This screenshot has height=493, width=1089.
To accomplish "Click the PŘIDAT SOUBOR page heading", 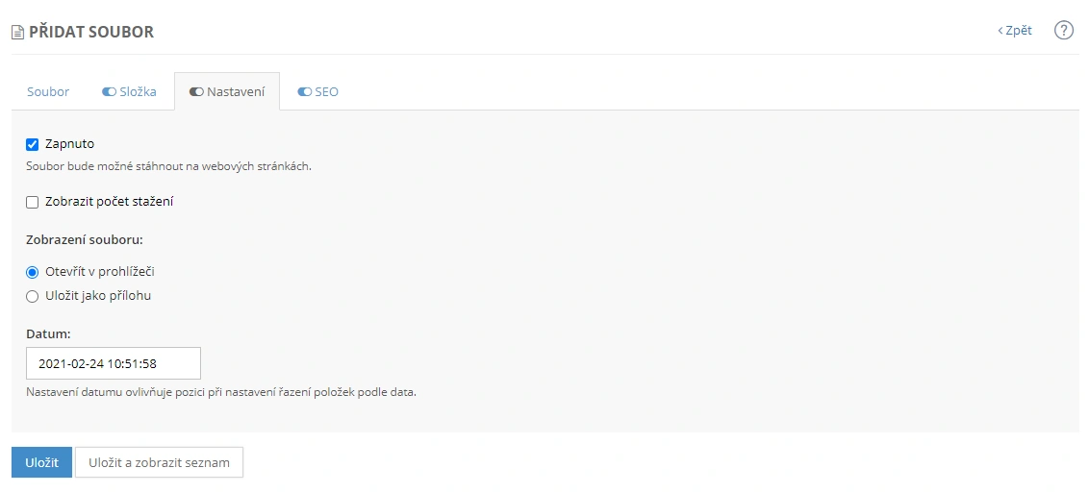I will (91, 33).
